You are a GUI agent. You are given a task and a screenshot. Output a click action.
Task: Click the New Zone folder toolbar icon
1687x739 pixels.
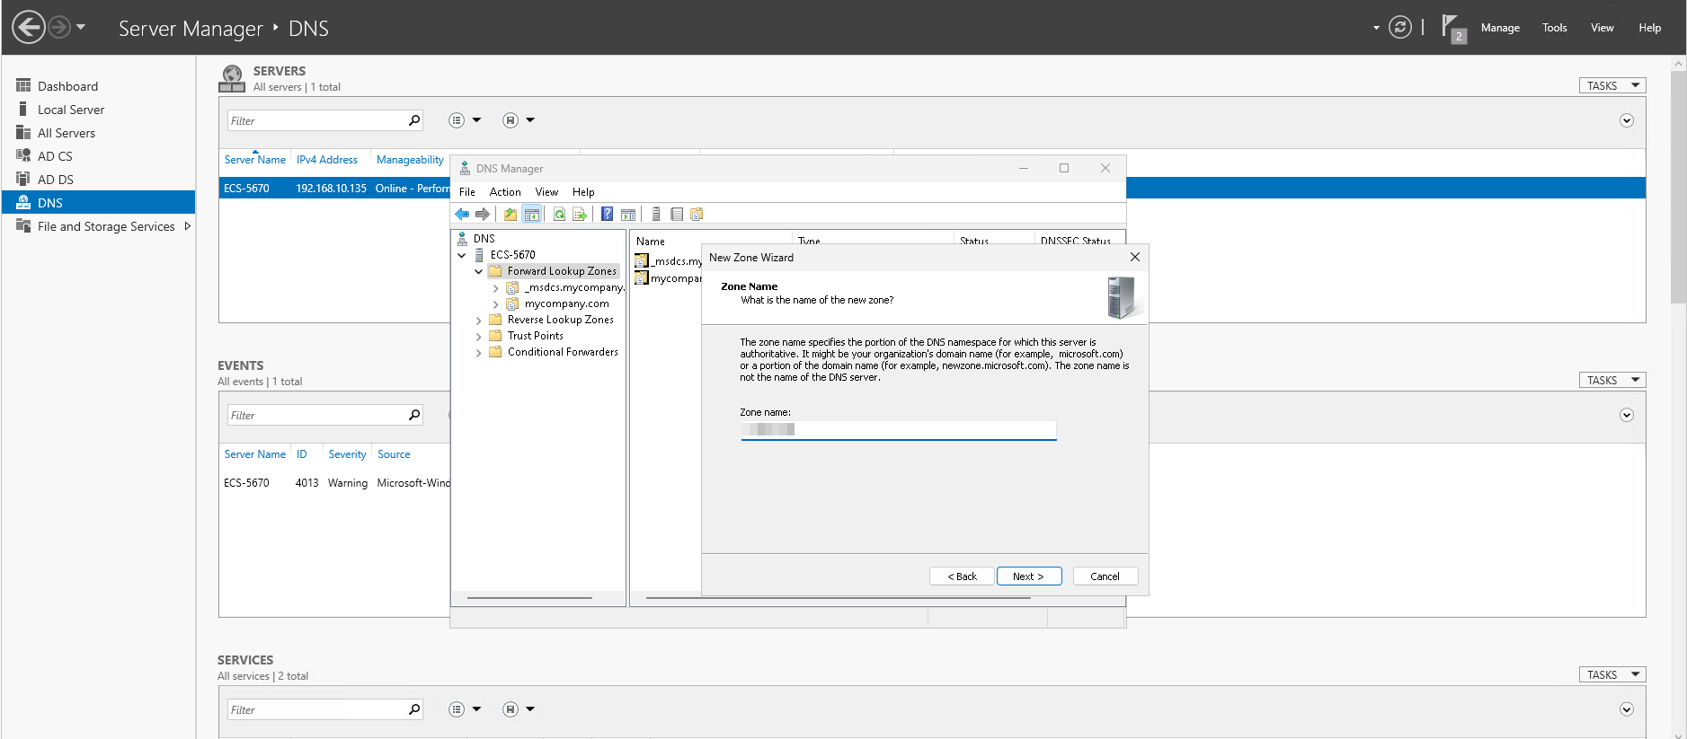pyautogui.click(x=697, y=215)
